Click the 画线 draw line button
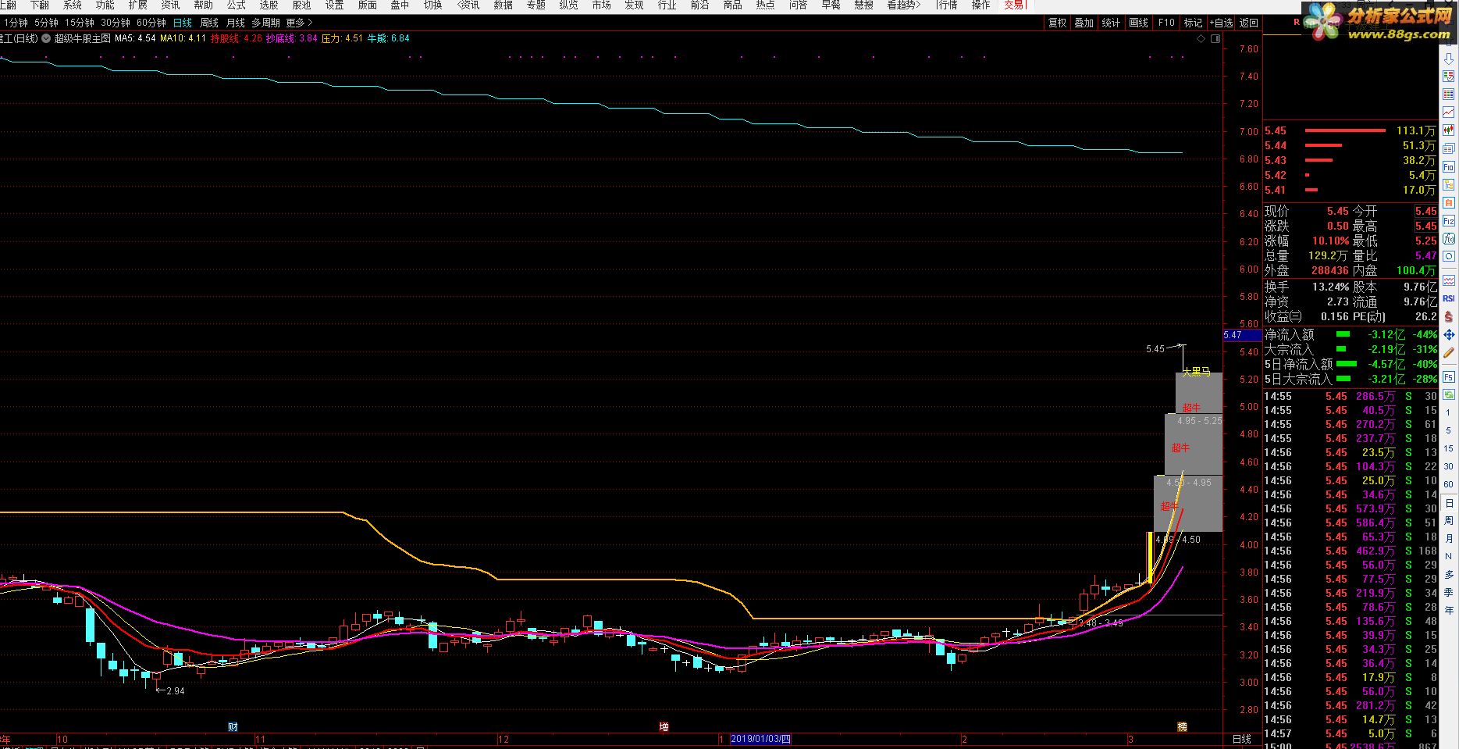 (x=1138, y=23)
